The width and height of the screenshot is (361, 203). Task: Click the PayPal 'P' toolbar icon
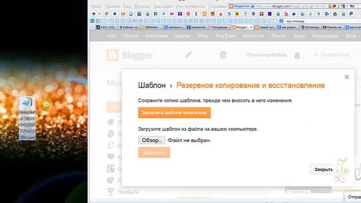point(351,14)
